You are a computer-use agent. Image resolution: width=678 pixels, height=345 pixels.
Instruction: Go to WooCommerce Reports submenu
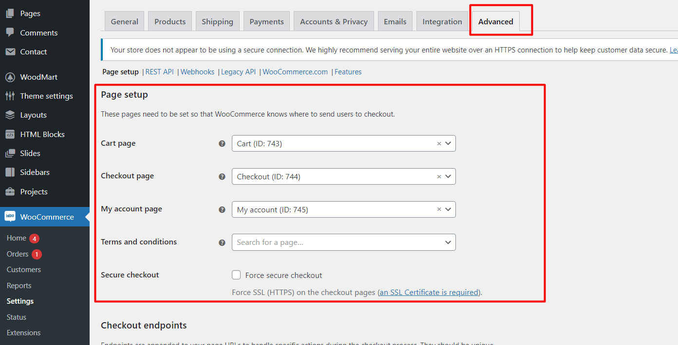pos(19,286)
